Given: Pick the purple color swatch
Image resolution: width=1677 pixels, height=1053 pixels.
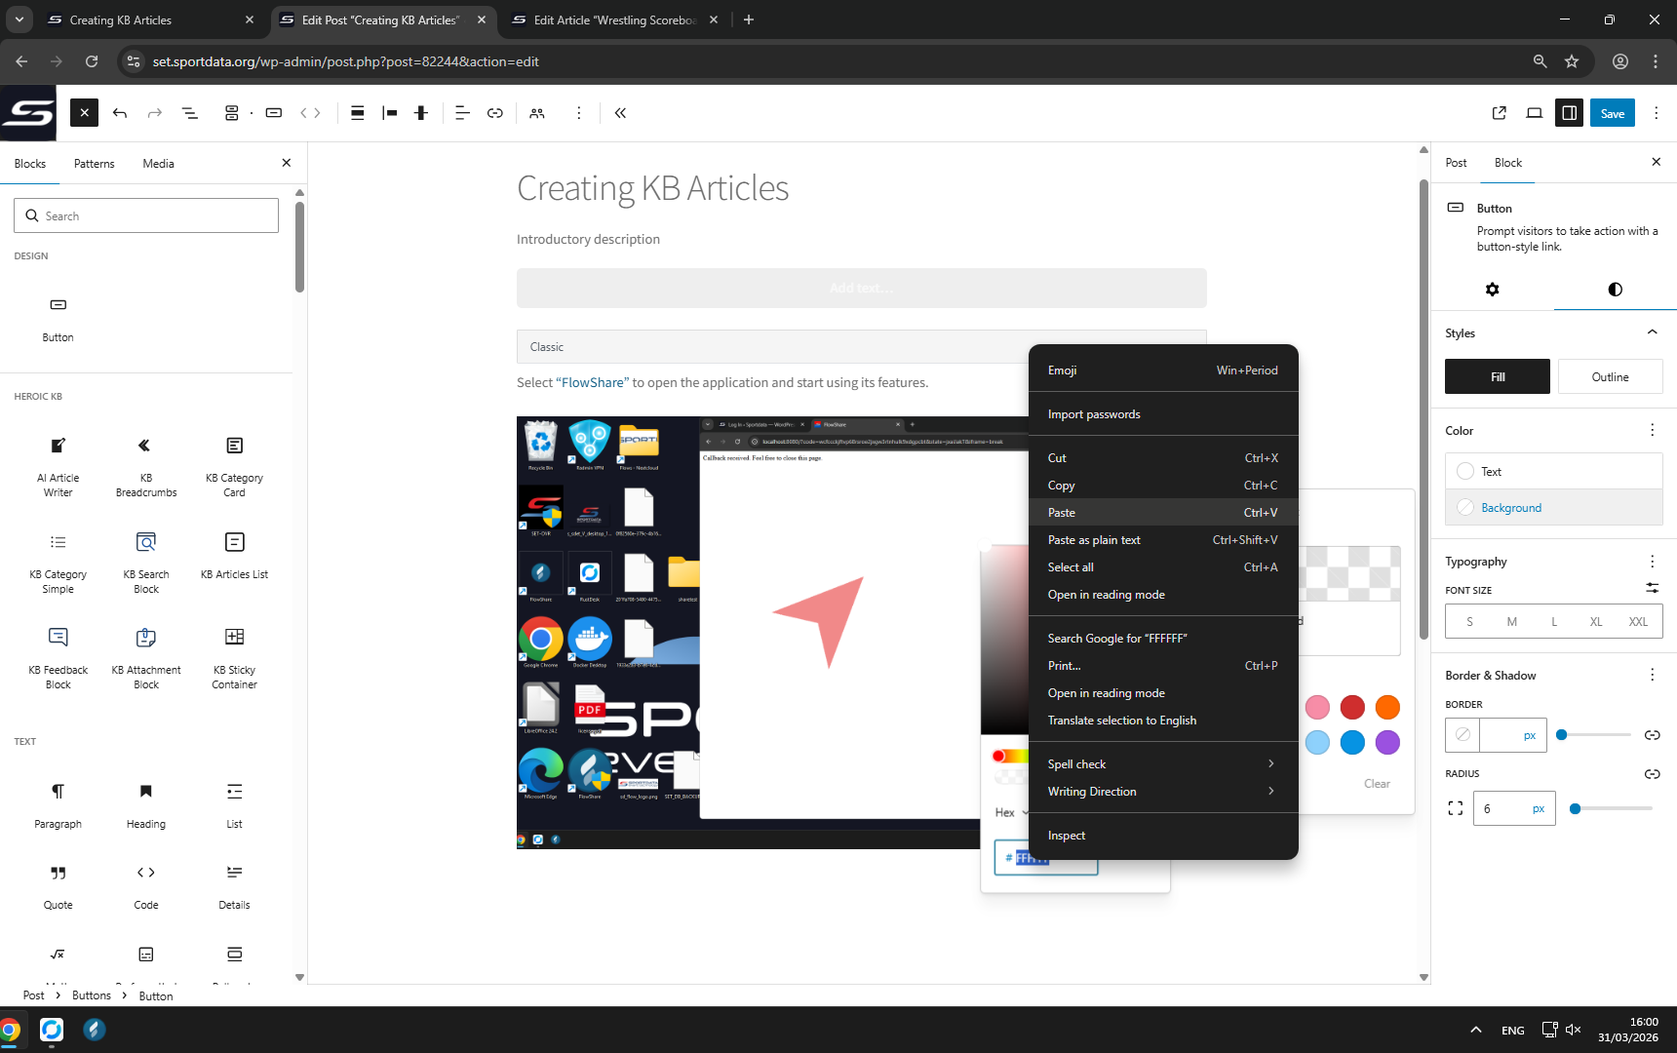Looking at the screenshot, I should 1387,742.
